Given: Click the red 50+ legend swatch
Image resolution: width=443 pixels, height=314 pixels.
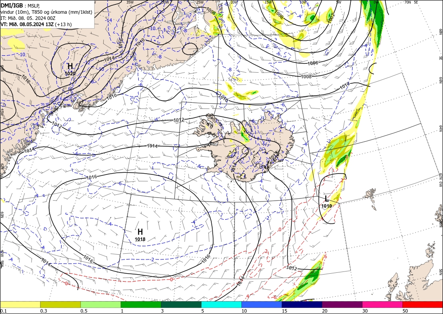Looking at the screenshot, I should pyautogui.click(x=423, y=304).
